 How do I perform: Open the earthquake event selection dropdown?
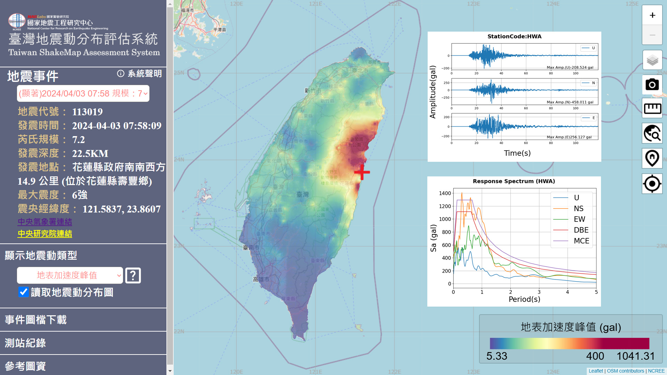click(83, 93)
